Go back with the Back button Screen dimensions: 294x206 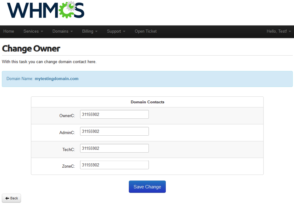(11, 198)
